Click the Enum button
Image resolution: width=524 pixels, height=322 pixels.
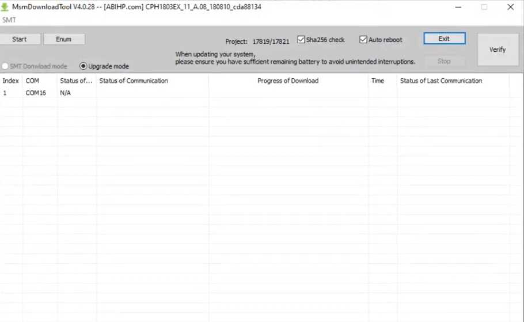pos(63,39)
